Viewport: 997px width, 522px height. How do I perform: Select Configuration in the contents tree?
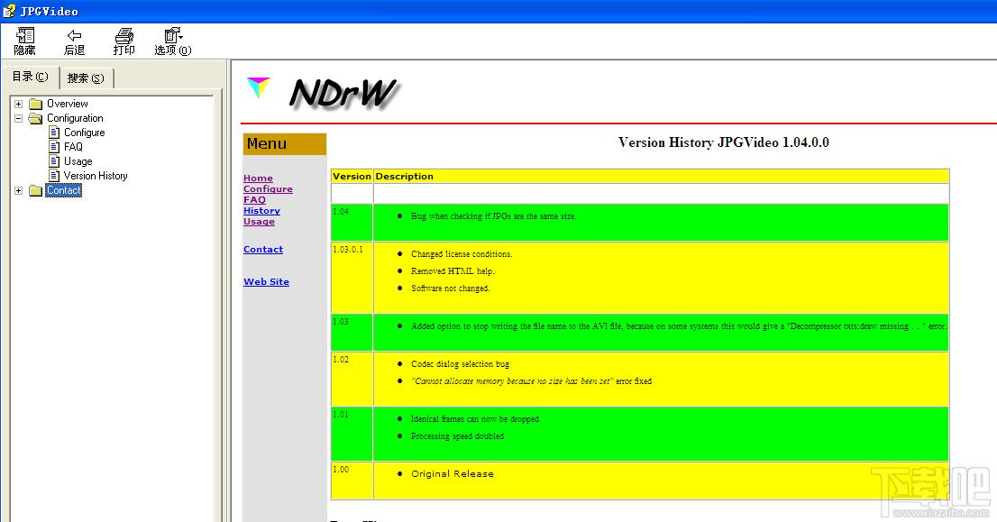75,118
